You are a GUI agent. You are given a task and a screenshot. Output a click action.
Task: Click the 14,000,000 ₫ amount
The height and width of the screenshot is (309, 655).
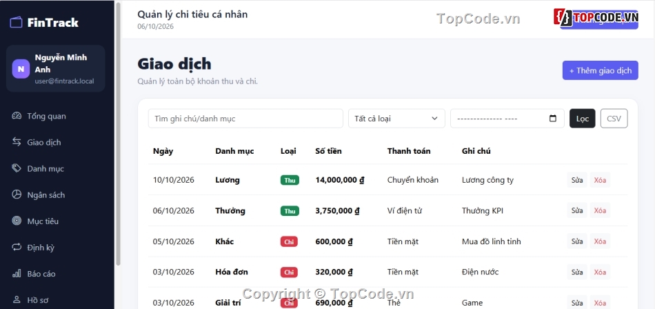(x=340, y=180)
